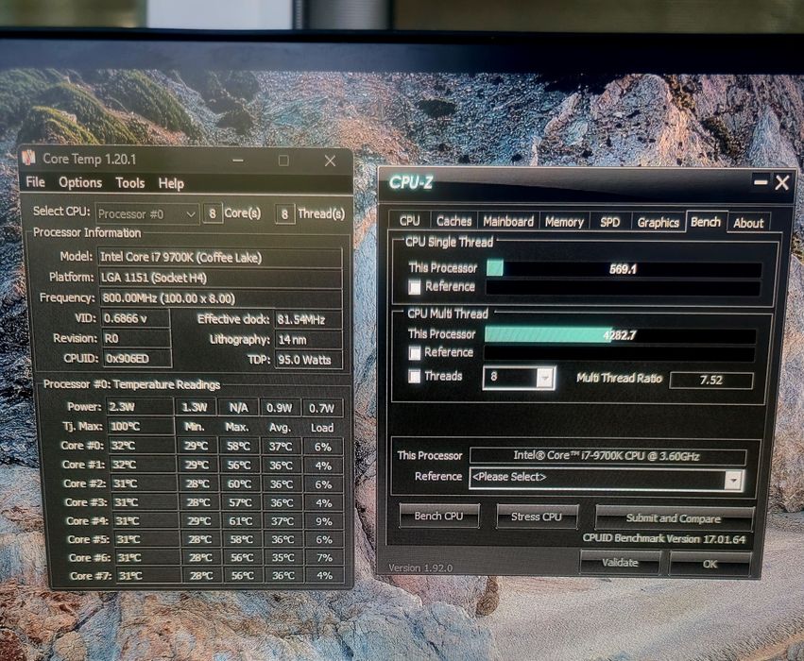Switch to the CPU tab in CPU-Z
804x661 pixels.
pyautogui.click(x=409, y=221)
